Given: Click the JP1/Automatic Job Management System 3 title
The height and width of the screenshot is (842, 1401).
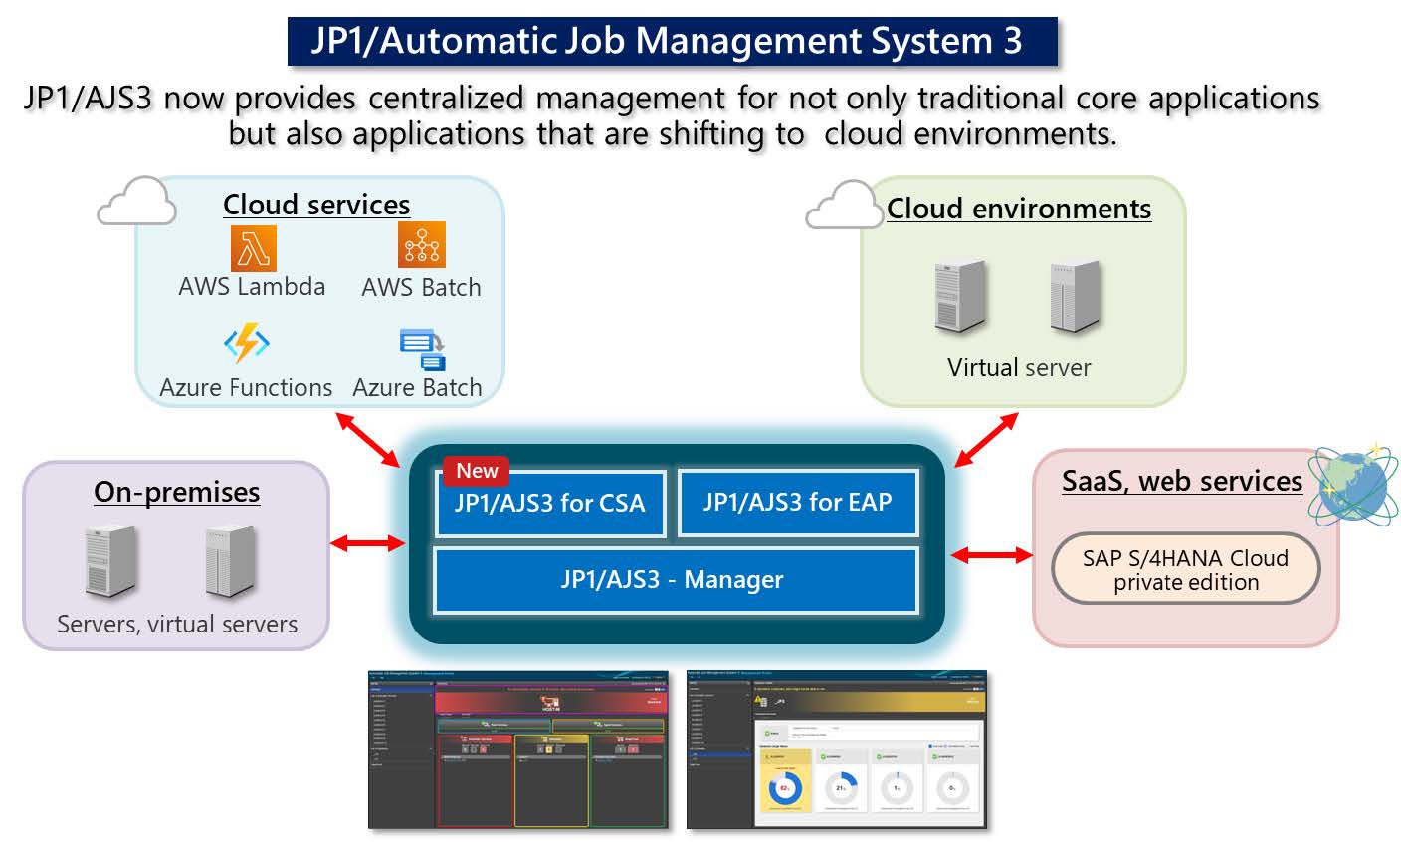Looking at the screenshot, I should [x=667, y=41].
